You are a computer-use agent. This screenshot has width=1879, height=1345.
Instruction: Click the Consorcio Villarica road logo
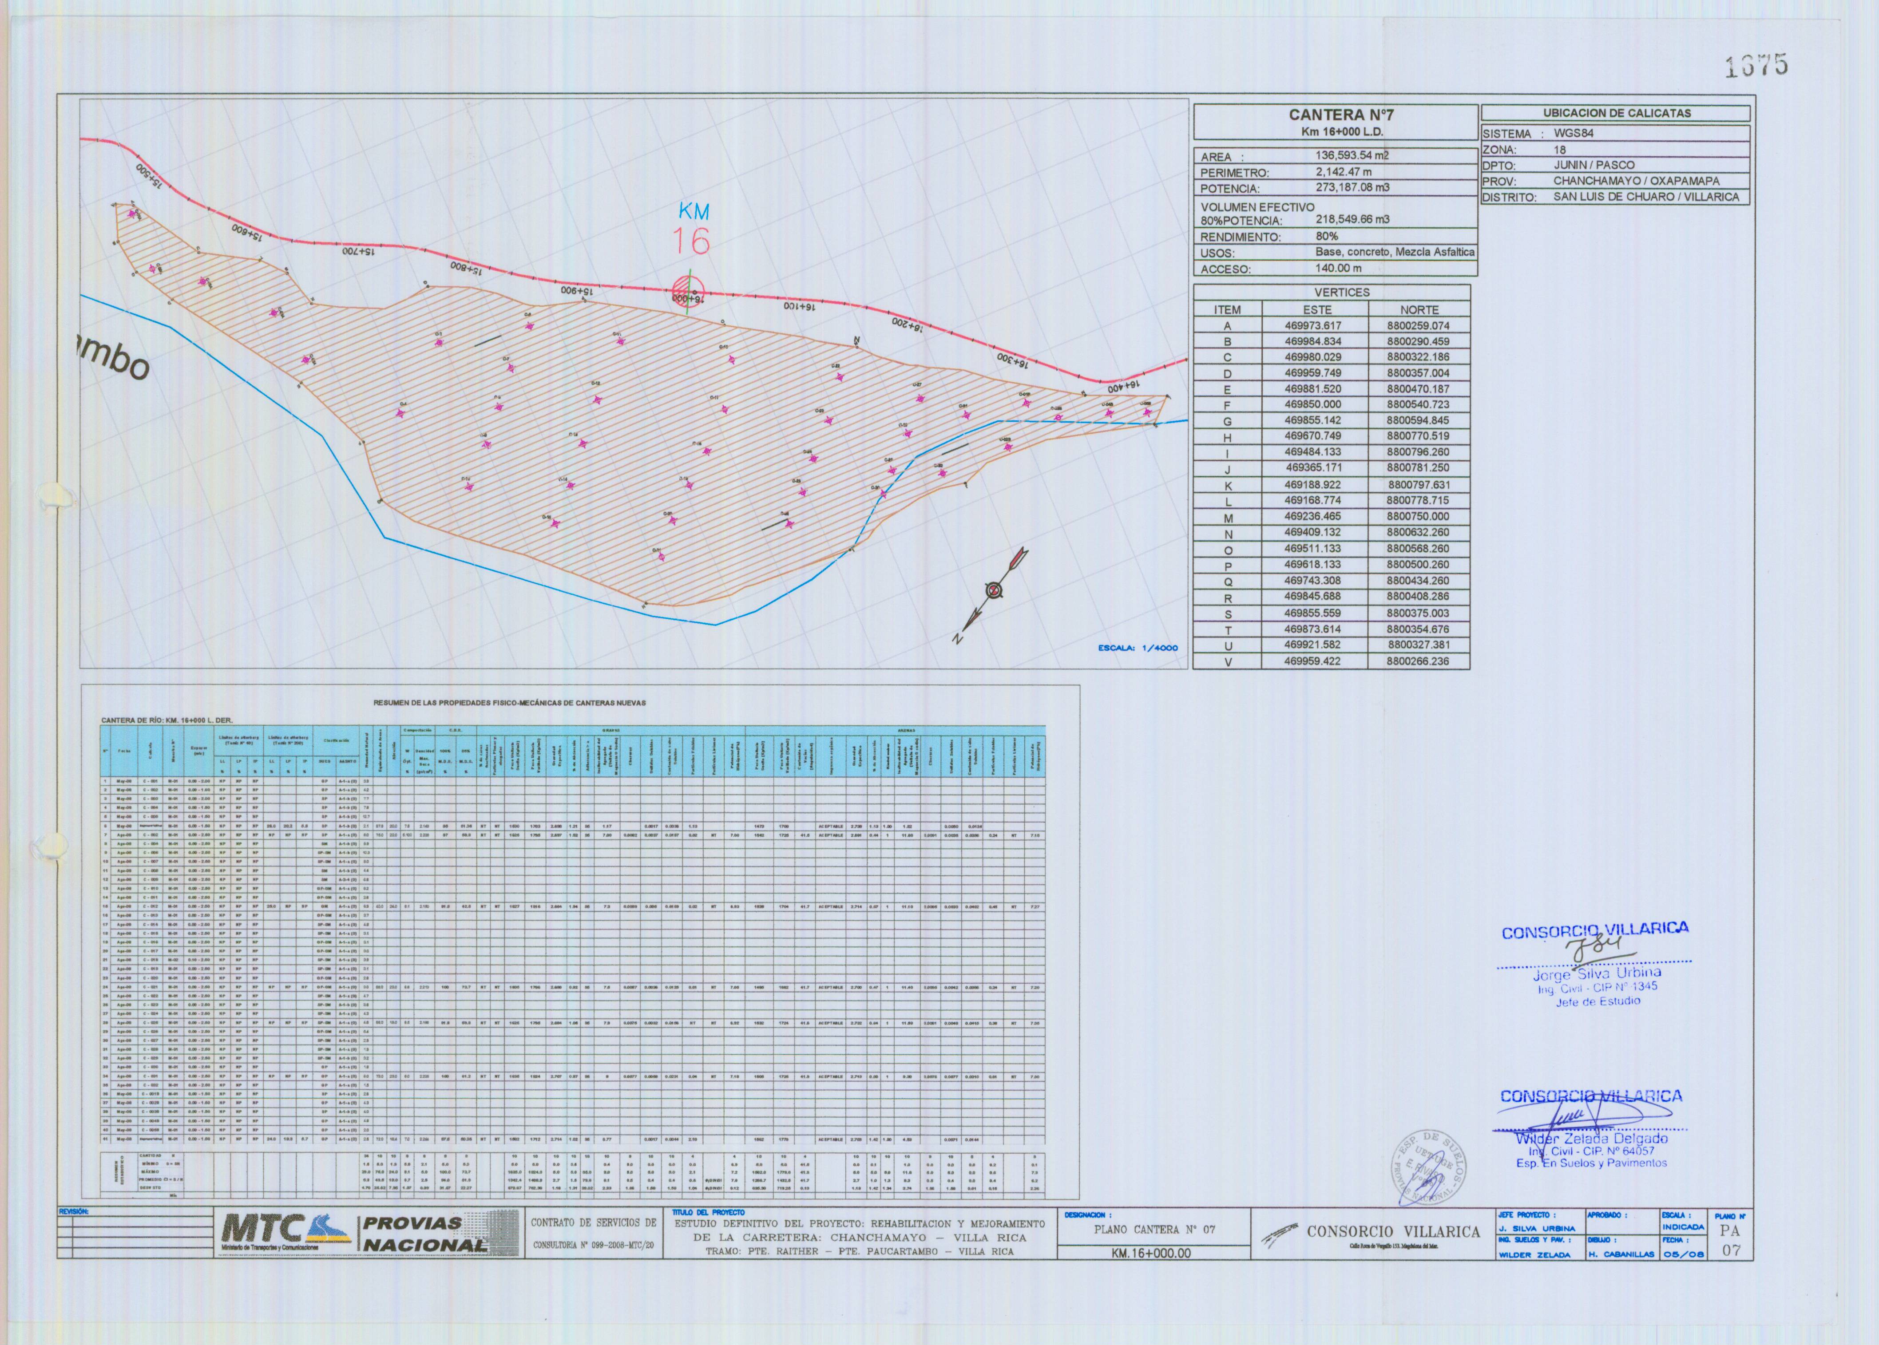click(1281, 1236)
